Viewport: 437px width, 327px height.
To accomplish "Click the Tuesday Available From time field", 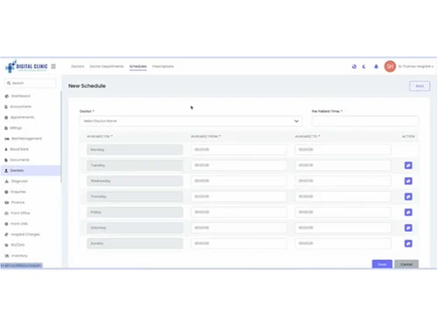I will (x=239, y=166).
